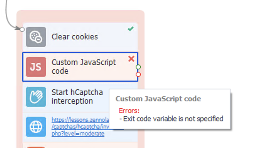Select the red JS action icon
The height and width of the screenshot is (148, 260).
[x=36, y=67]
